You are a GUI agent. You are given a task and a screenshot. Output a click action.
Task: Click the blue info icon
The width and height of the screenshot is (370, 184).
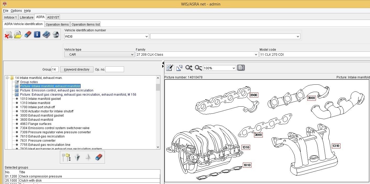click(37, 34)
